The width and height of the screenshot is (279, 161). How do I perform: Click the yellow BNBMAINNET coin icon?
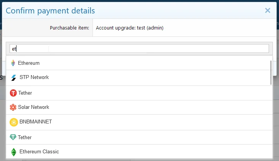13,122
